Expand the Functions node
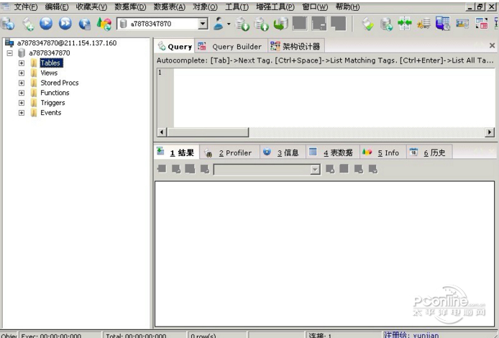 click(x=22, y=93)
